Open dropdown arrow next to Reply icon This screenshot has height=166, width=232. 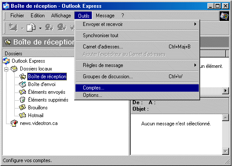[40, 28]
